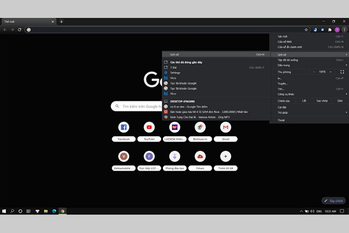This screenshot has height=233, width=349.
Task: Click the Tùy chỉnh customize button
Action: point(333,200)
